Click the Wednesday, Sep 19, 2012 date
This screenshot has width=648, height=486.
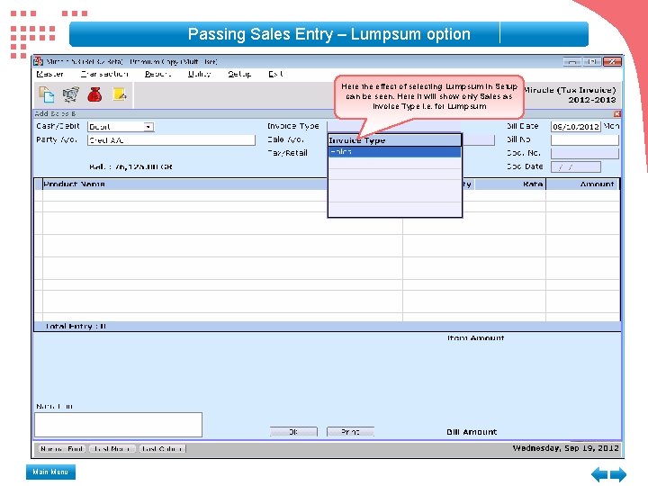pyautogui.click(x=565, y=448)
